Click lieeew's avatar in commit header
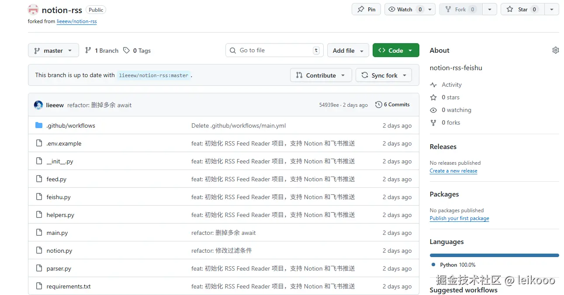Viewport: 564px width, 295px height. click(38, 105)
